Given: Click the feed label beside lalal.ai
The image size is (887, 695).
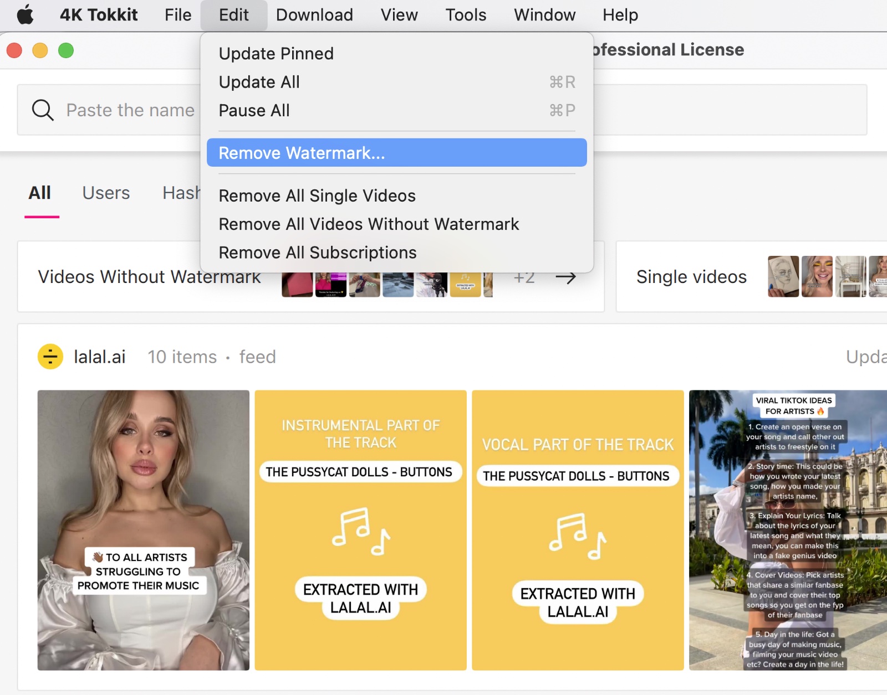Looking at the screenshot, I should click(x=257, y=357).
